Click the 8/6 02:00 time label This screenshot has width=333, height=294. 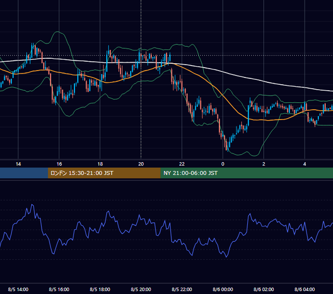[x=264, y=289]
